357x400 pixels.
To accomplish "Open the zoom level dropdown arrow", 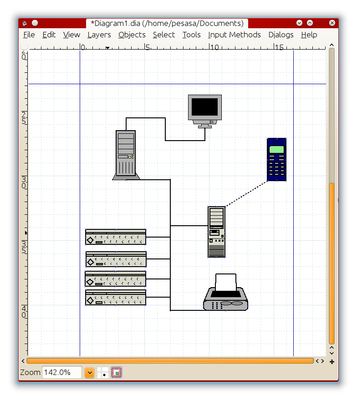I will [x=90, y=373].
